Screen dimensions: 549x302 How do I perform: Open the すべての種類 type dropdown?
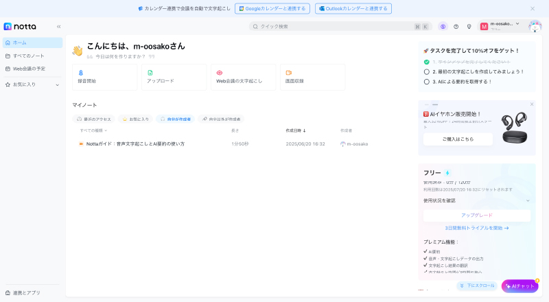[93, 130]
